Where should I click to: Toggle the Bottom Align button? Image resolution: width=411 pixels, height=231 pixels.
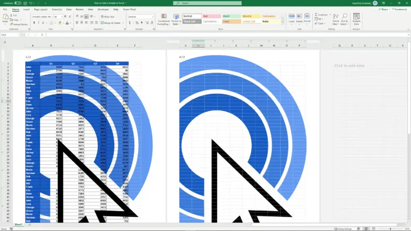point(86,16)
